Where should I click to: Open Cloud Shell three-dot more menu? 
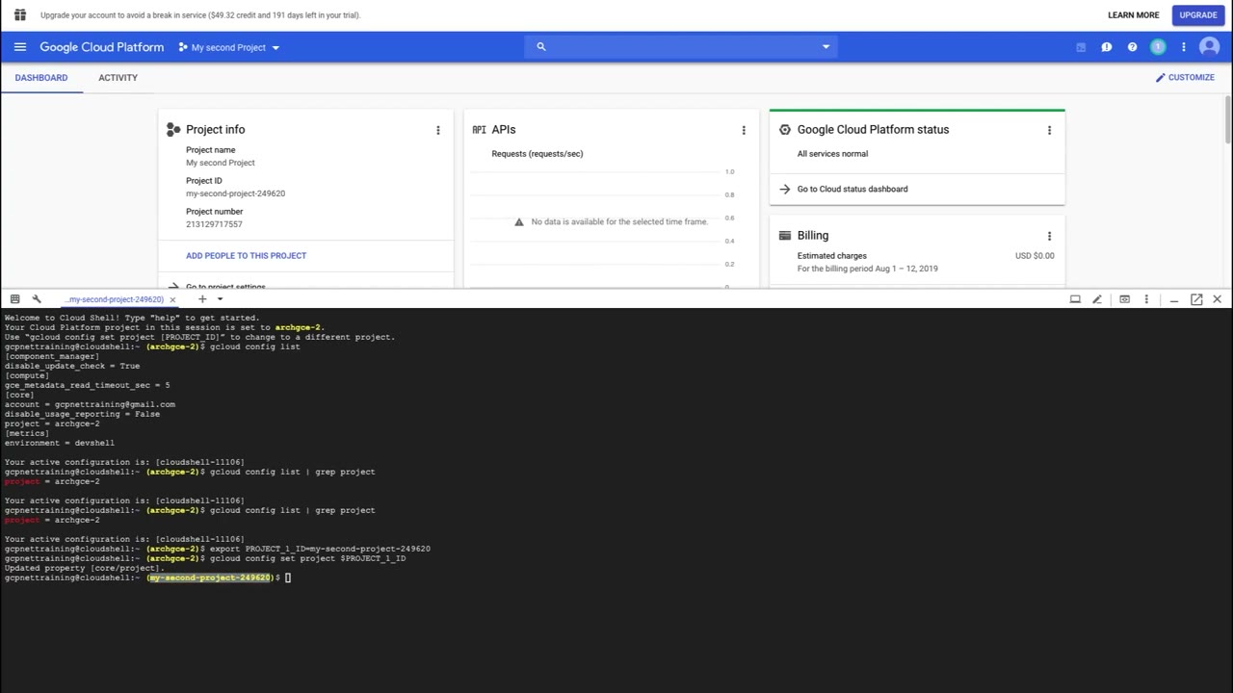pyautogui.click(x=1146, y=299)
